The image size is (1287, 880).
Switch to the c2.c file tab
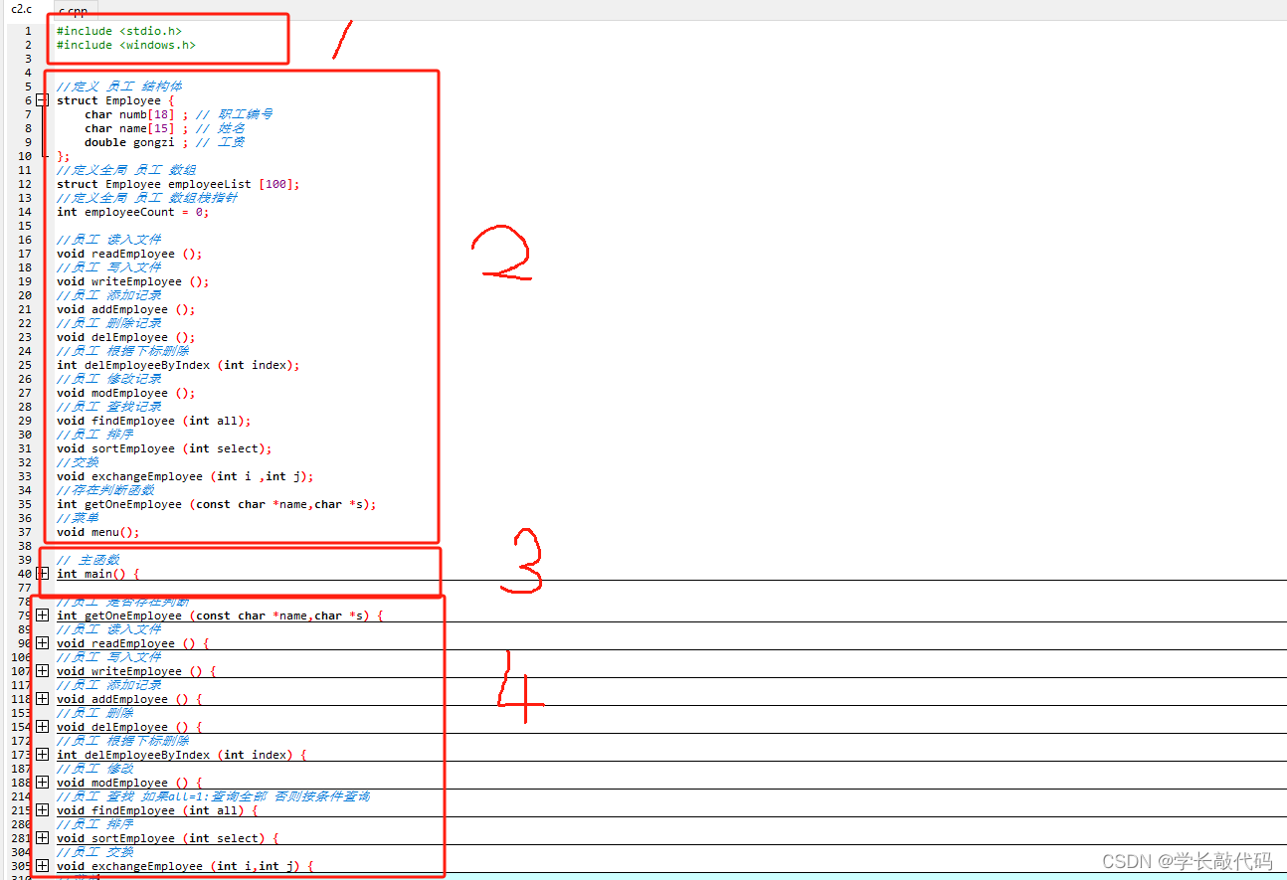click(x=22, y=9)
